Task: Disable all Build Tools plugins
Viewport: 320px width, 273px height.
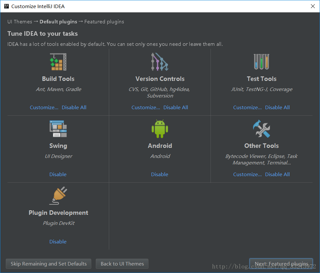Action: tap(74, 107)
